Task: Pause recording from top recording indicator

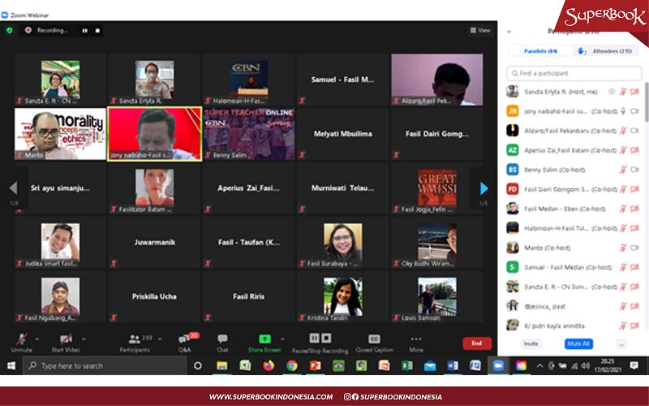Action: 85,30
